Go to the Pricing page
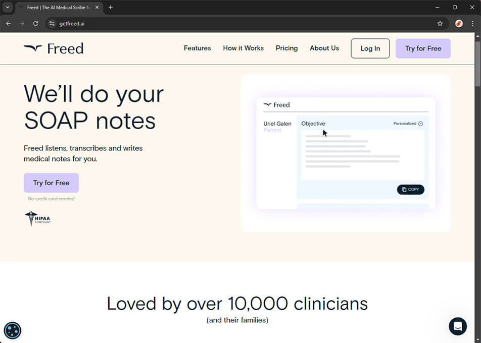Image resolution: width=481 pixels, height=343 pixels. point(286,48)
